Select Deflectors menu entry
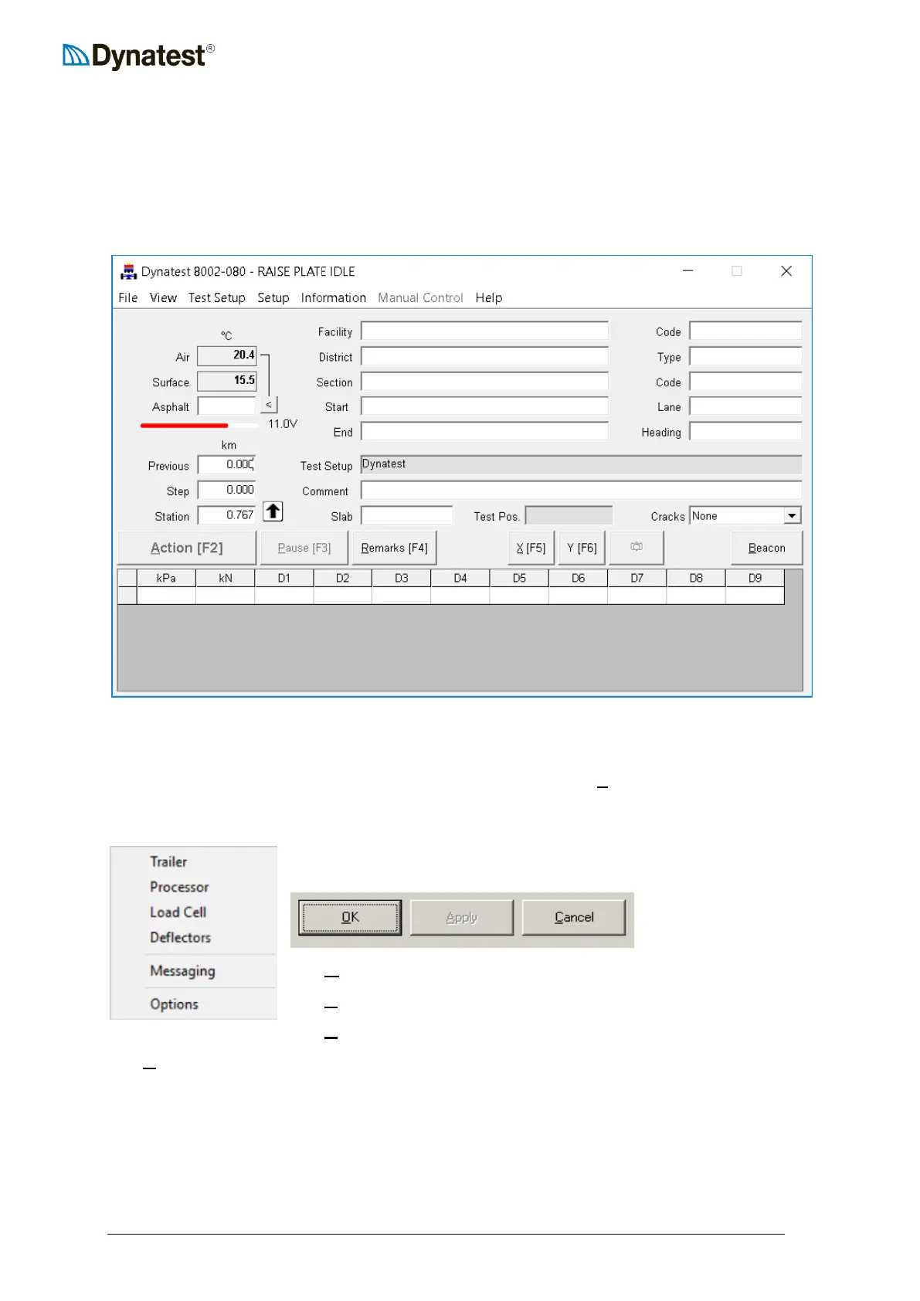This screenshot has height=1301, width=920. tap(180, 938)
